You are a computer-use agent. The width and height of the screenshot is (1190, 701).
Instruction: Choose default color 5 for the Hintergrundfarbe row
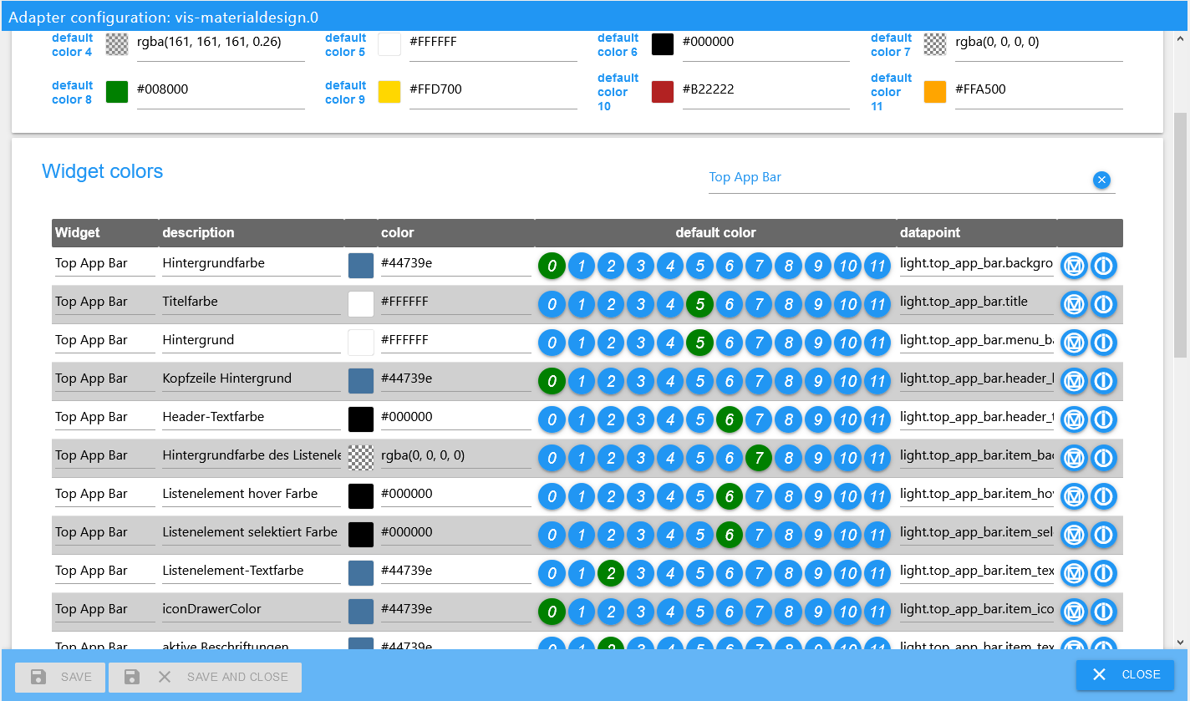click(699, 267)
